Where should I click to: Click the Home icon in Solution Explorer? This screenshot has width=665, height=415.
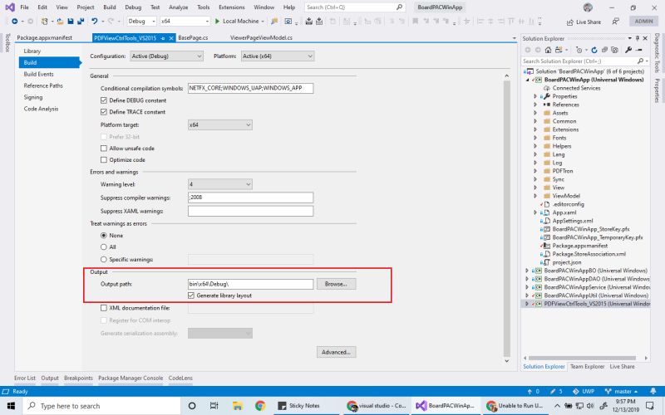click(548, 50)
